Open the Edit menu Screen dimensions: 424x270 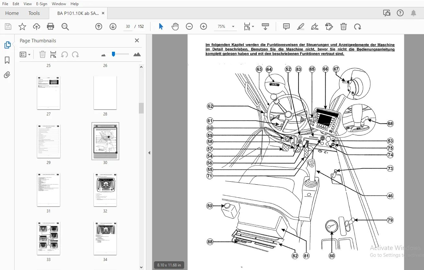(16, 4)
